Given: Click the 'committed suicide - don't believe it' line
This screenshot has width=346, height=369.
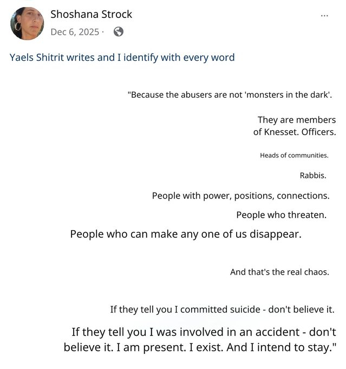Looking at the screenshot, I should pyautogui.click(x=222, y=309).
